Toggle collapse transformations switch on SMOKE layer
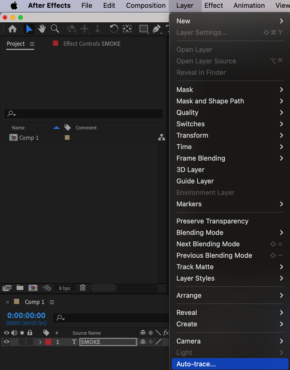 tap(151, 342)
